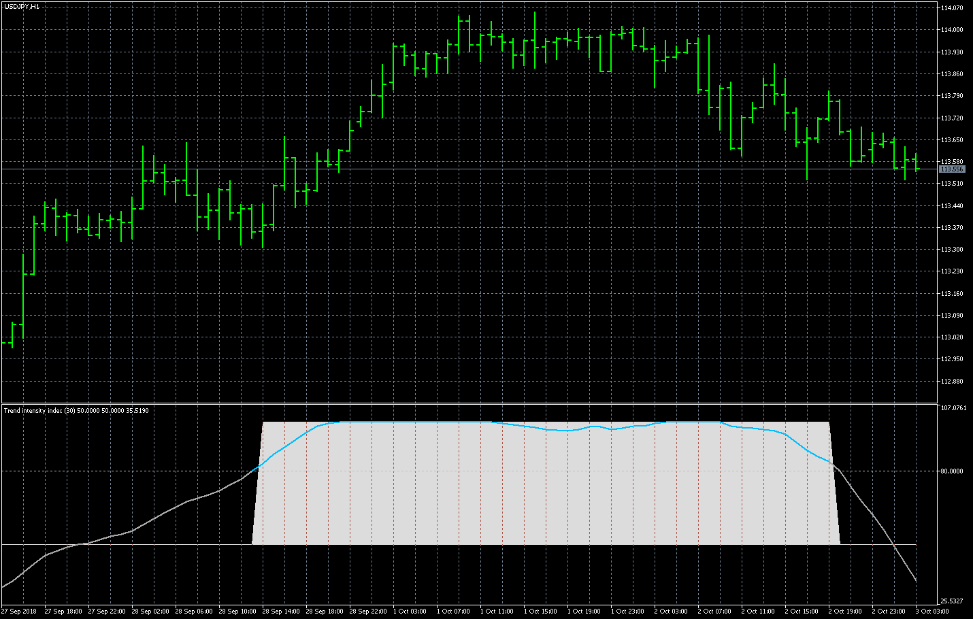Screen dimensions: 973x619
Task: Click the 25.5327 indicator scale minimum
Action: pos(951,601)
